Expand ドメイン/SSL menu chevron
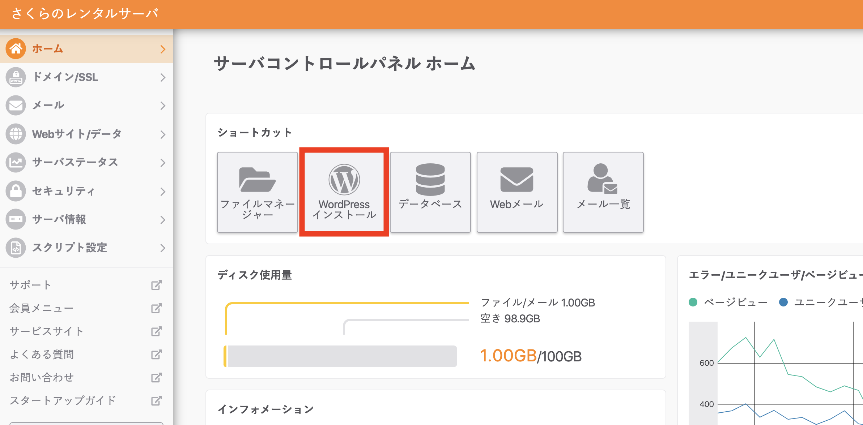Image resolution: width=863 pixels, height=425 pixels. click(x=163, y=77)
